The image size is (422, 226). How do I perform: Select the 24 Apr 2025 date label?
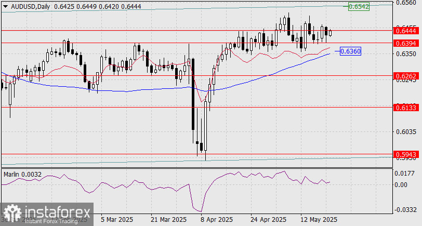[268, 220]
